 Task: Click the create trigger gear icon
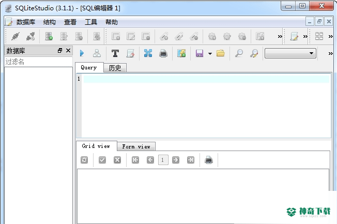click(x=212, y=36)
